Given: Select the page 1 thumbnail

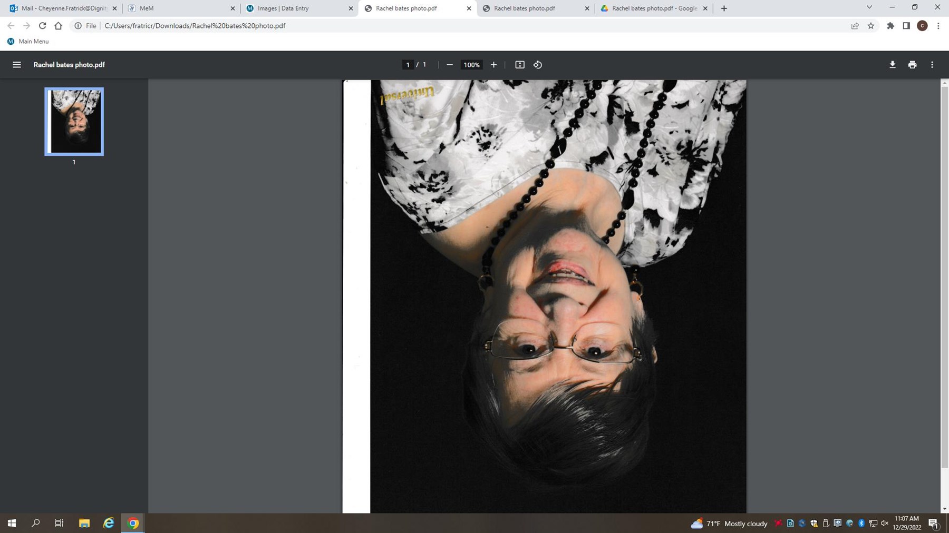Looking at the screenshot, I should tap(74, 122).
